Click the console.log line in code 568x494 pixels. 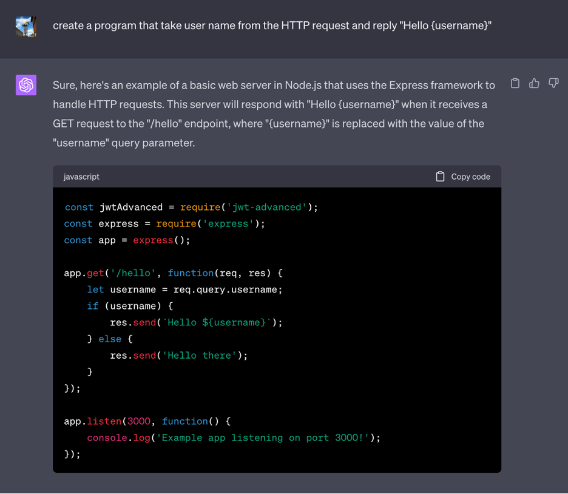(x=233, y=438)
